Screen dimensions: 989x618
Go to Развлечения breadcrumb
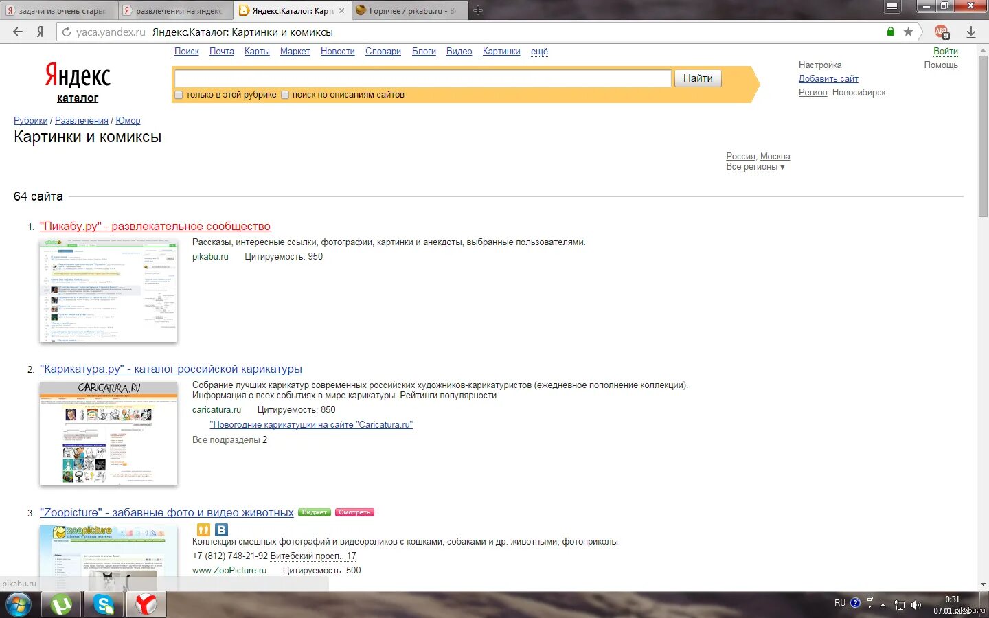82,121
